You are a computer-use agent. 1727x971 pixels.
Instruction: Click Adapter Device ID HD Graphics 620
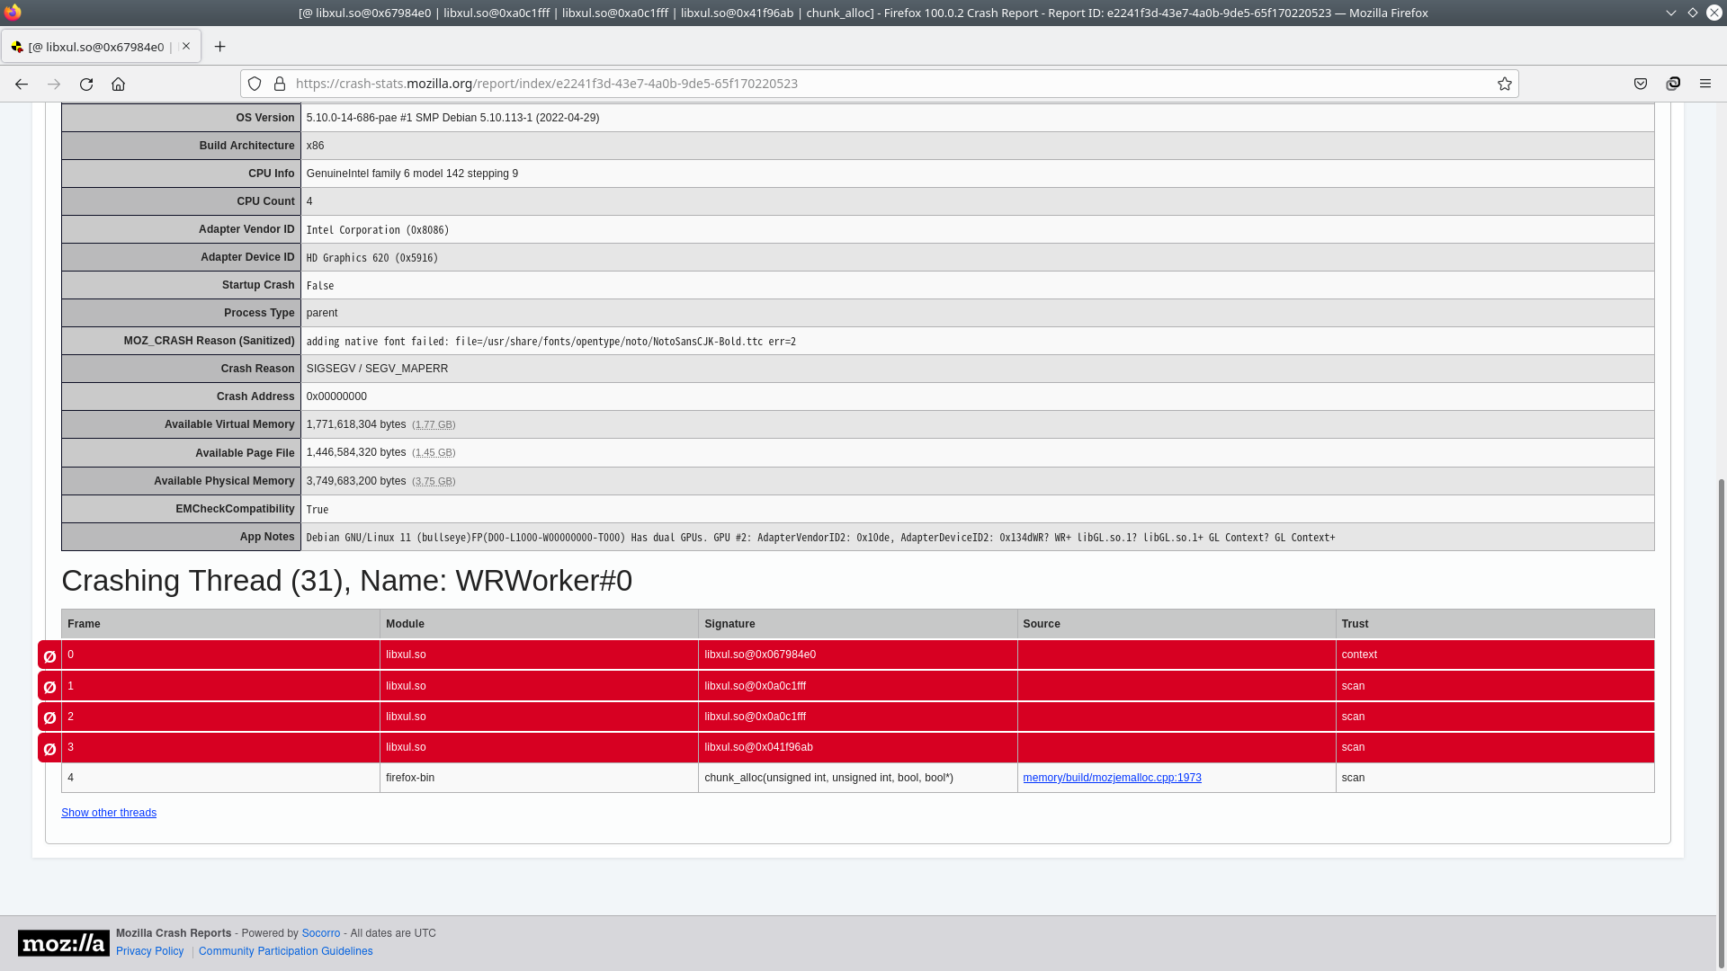371,258
